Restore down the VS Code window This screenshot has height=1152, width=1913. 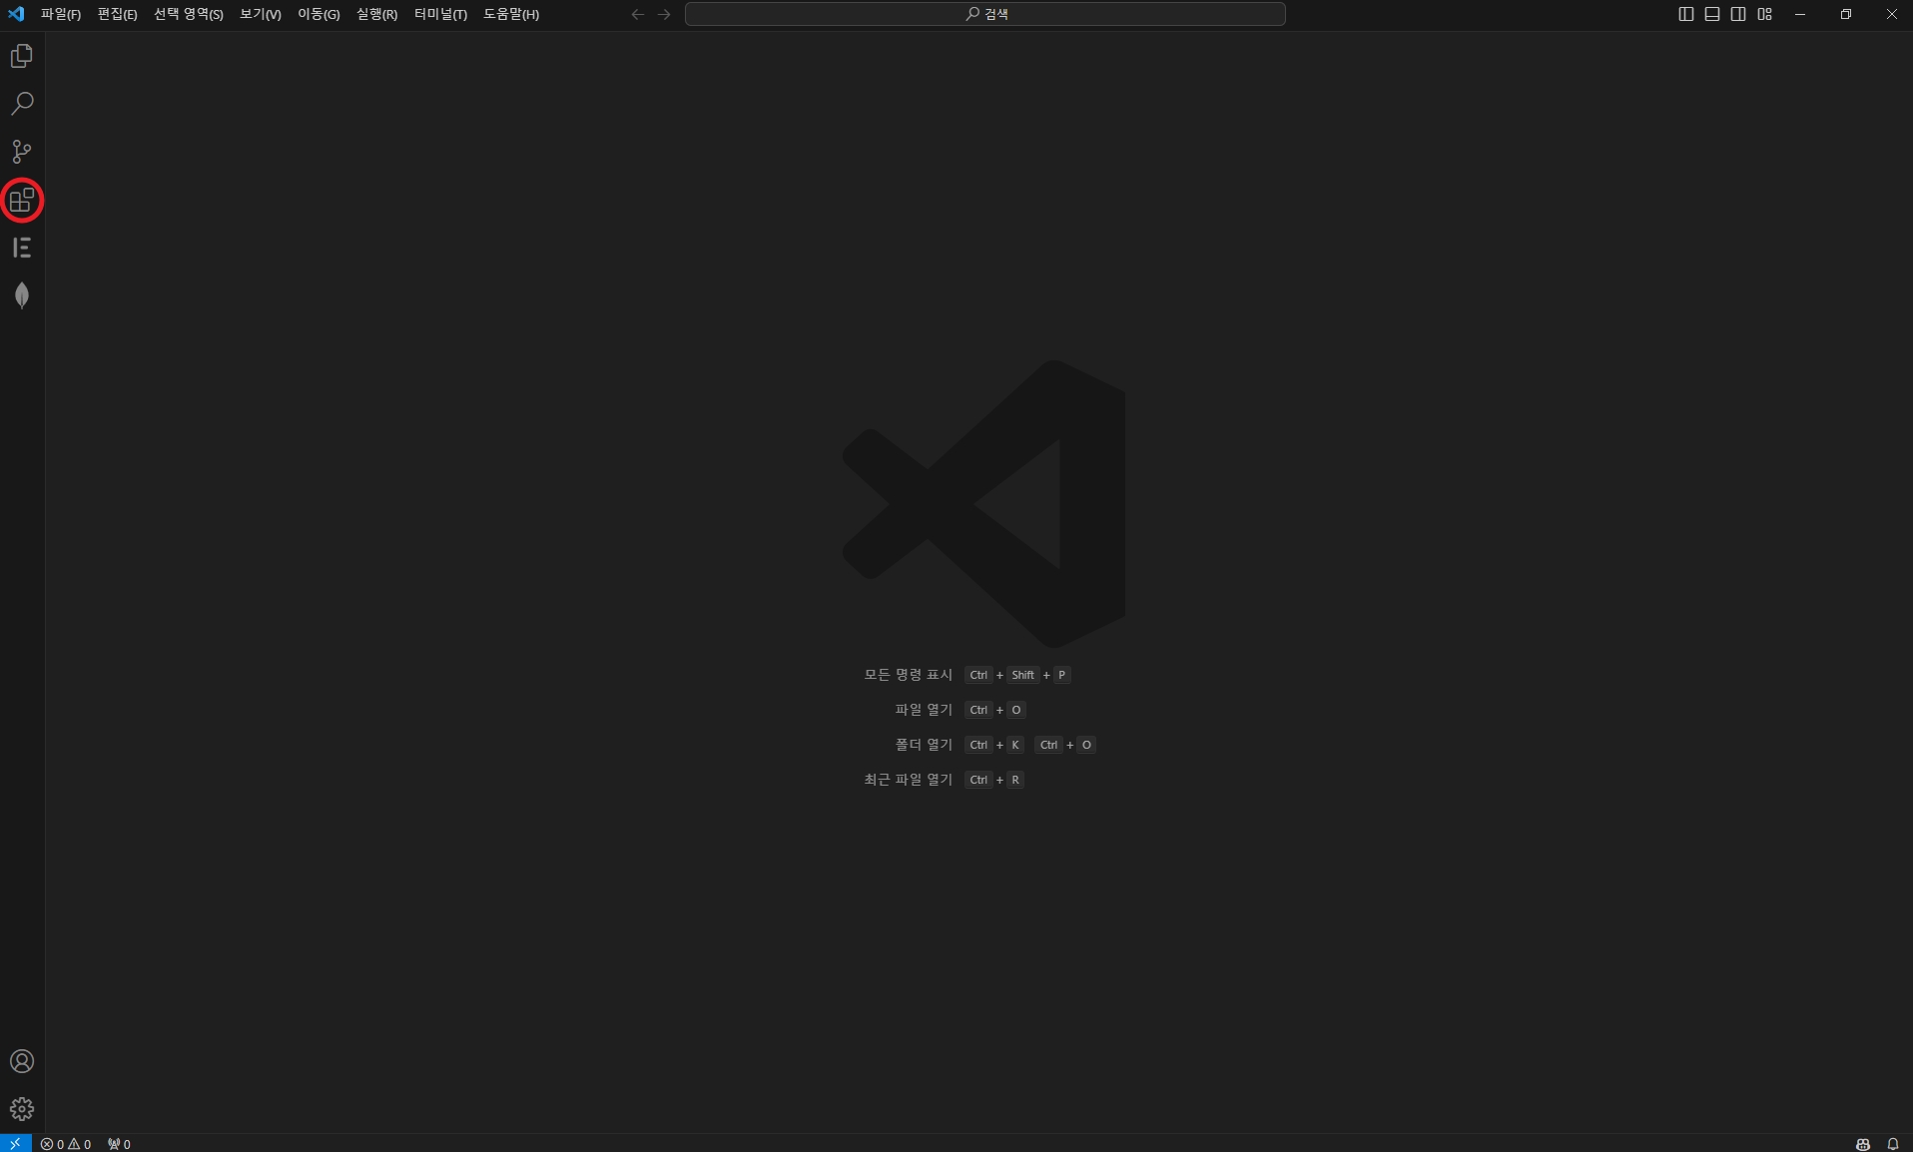click(x=1846, y=14)
